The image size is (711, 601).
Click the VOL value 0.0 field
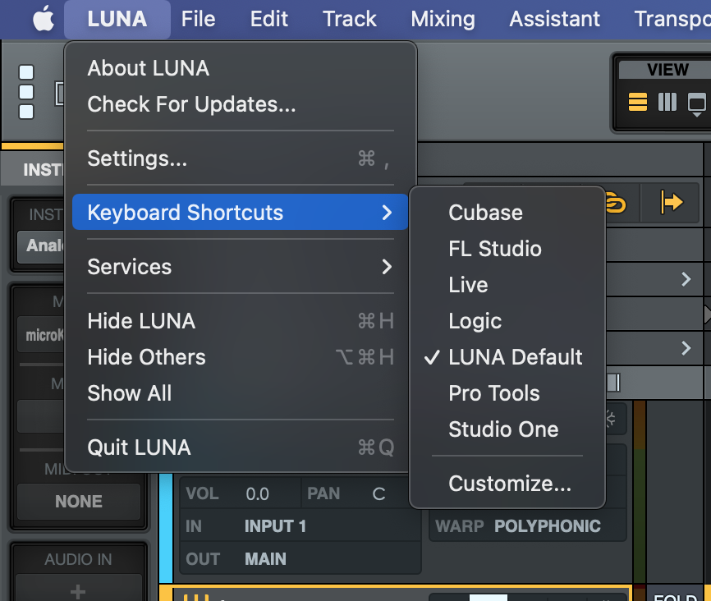(x=258, y=493)
